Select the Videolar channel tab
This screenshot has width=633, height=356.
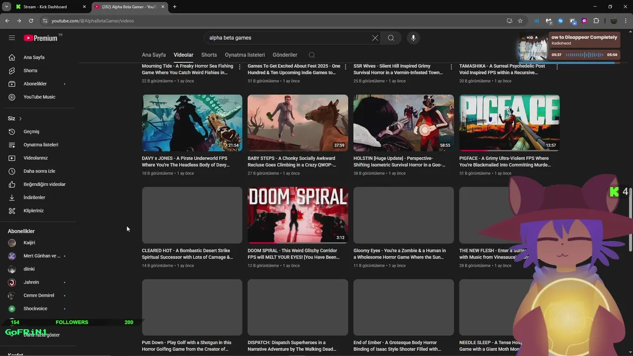point(183,55)
